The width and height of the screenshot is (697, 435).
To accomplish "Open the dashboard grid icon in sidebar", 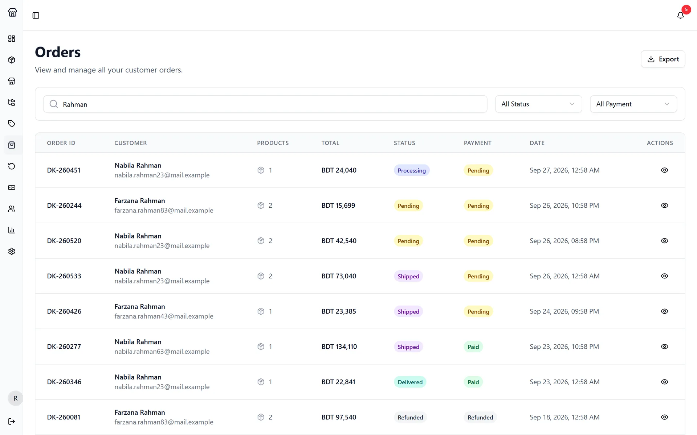I will [12, 39].
